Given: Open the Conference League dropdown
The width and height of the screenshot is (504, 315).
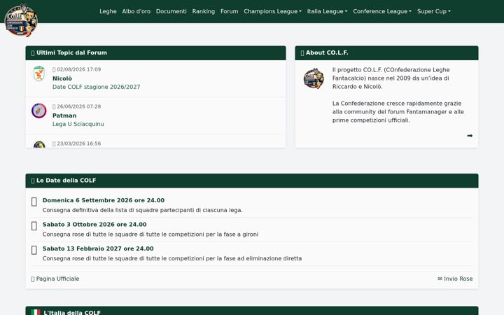Looking at the screenshot, I should (x=382, y=11).
